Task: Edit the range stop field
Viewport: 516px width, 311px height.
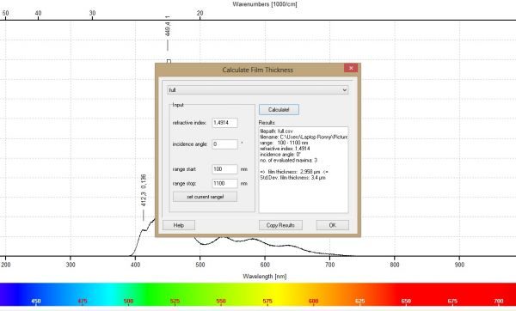Action: [x=224, y=184]
